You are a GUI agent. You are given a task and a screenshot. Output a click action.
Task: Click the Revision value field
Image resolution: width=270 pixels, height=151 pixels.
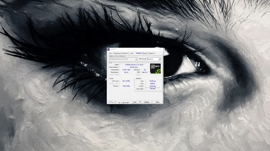coord(145,70)
